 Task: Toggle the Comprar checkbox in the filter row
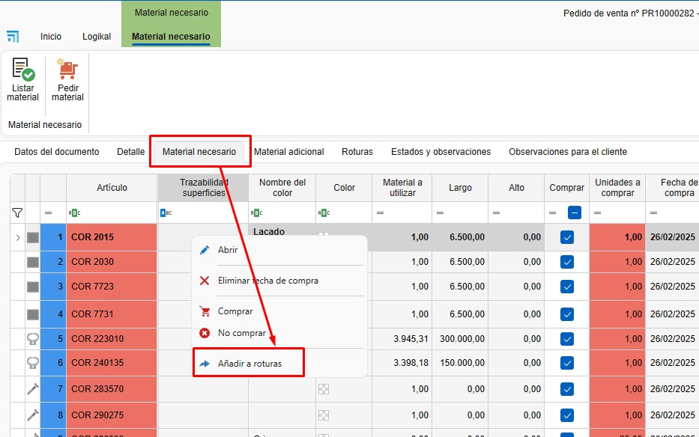pos(575,213)
